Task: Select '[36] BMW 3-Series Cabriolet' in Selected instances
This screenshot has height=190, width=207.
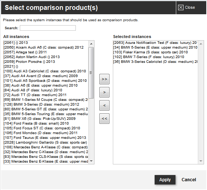Action: point(155,62)
